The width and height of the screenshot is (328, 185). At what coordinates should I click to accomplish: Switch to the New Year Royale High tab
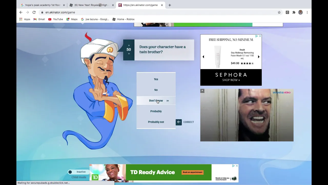91,5
